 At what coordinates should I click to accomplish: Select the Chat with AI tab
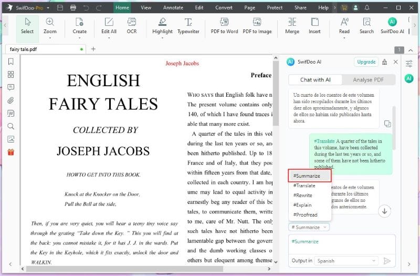pos(316,80)
